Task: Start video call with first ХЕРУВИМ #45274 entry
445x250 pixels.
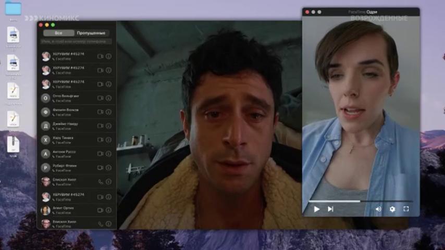Action: click(x=100, y=56)
